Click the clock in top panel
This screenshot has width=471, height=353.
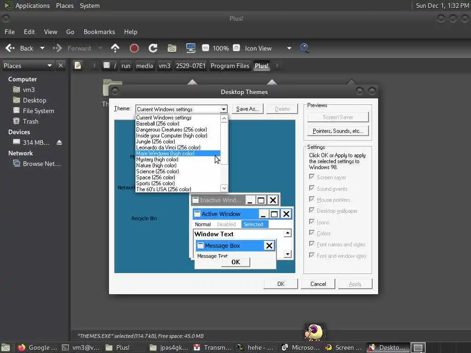(x=442, y=6)
